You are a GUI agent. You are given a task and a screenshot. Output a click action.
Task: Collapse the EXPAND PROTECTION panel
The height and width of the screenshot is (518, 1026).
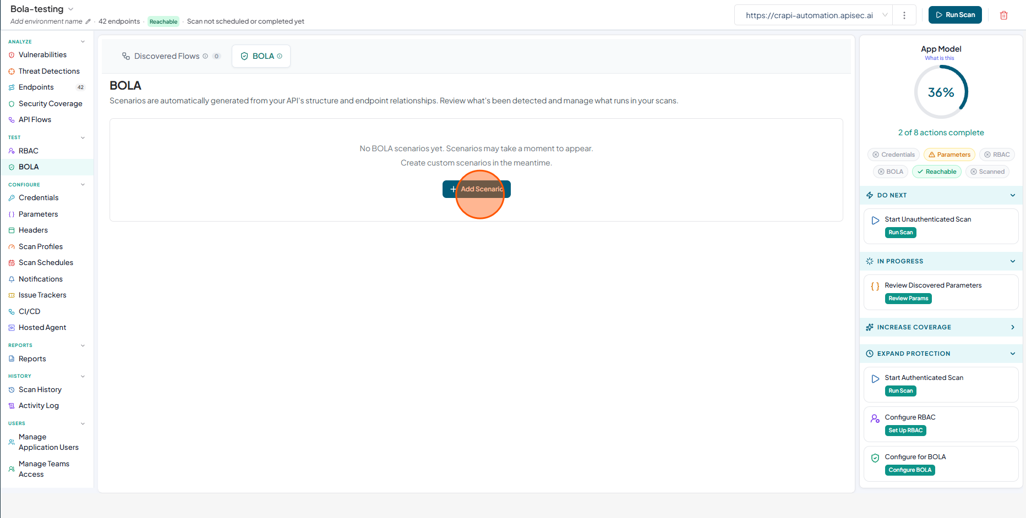pos(1013,354)
